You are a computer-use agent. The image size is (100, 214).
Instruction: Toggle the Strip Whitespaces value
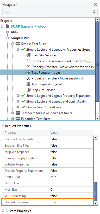click(71, 152)
